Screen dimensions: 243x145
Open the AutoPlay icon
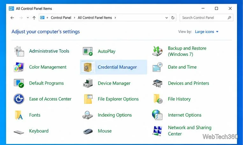tap(88, 51)
